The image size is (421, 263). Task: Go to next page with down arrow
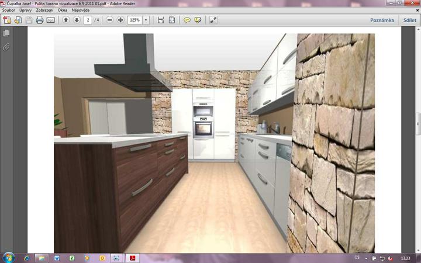click(77, 20)
